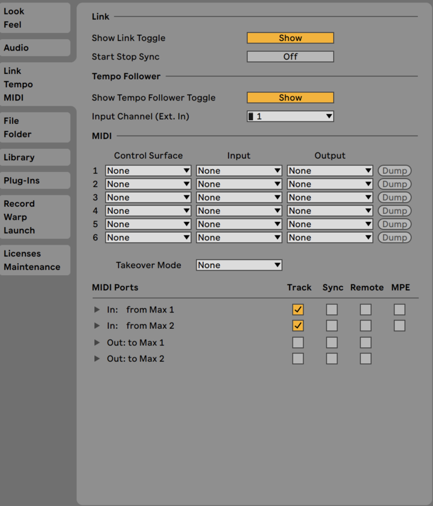Enable MPE for In: from Max 1

(x=399, y=309)
